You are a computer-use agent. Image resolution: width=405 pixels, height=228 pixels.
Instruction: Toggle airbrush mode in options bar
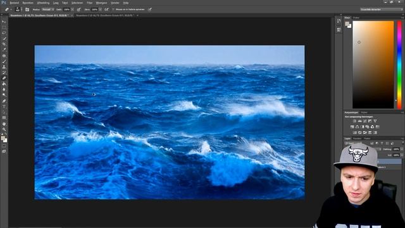pos(106,9)
